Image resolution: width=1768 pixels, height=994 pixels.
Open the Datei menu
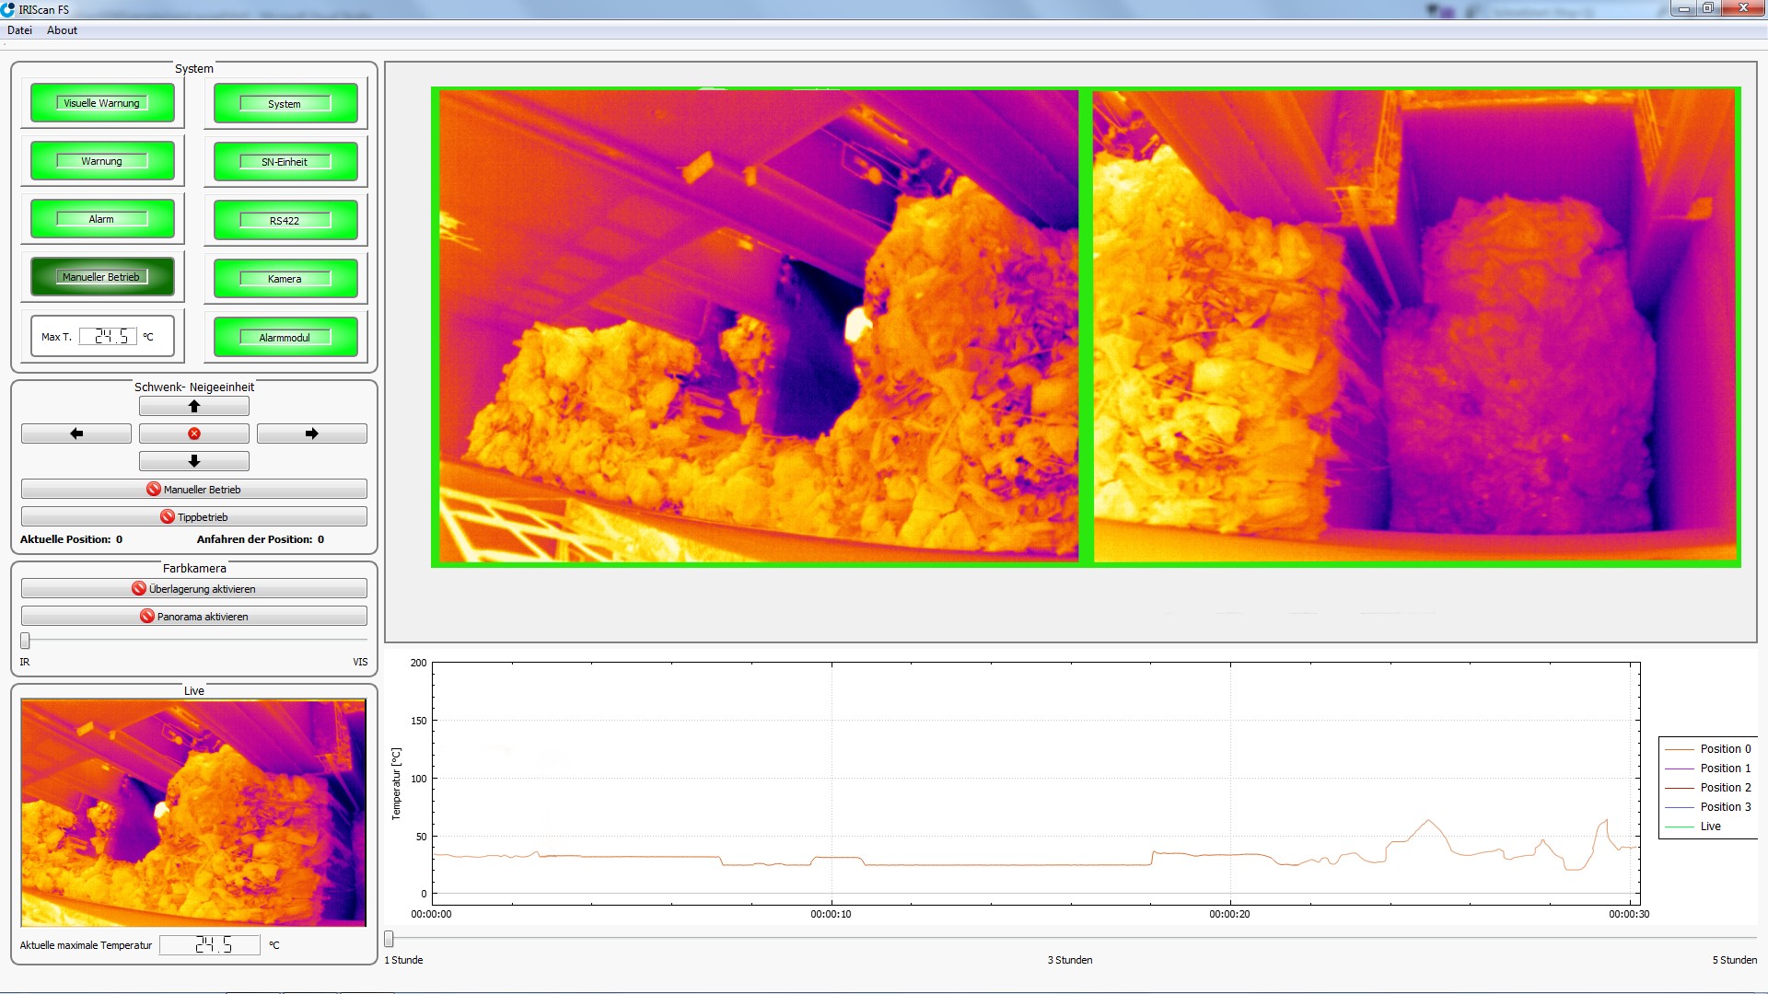click(x=19, y=30)
